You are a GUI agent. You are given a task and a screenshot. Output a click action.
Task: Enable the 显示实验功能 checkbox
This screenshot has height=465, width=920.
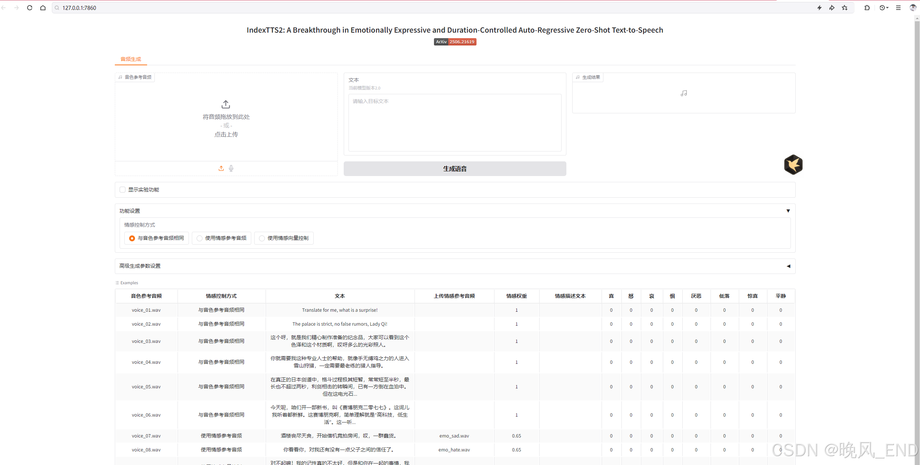click(123, 190)
